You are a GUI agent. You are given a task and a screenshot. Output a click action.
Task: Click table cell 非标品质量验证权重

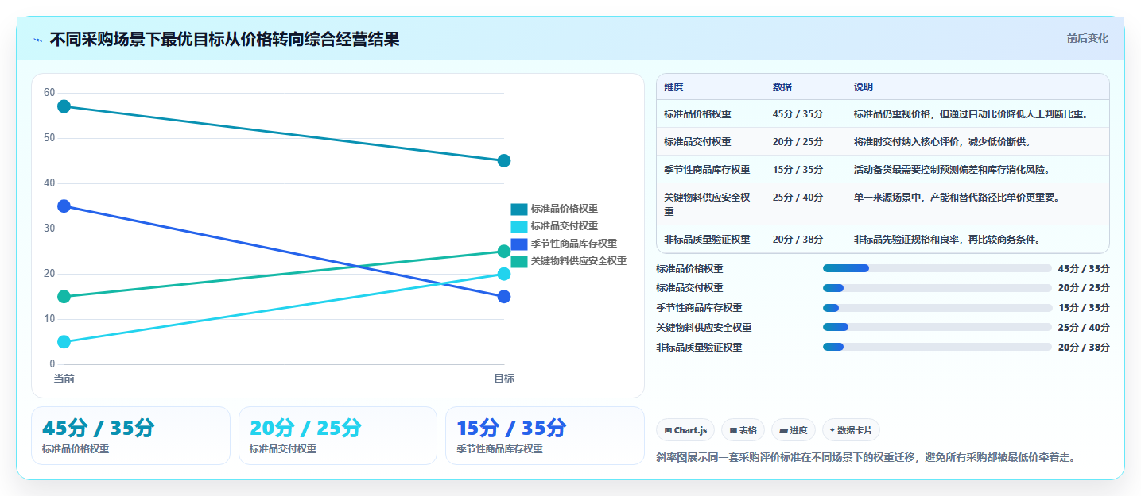(707, 240)
